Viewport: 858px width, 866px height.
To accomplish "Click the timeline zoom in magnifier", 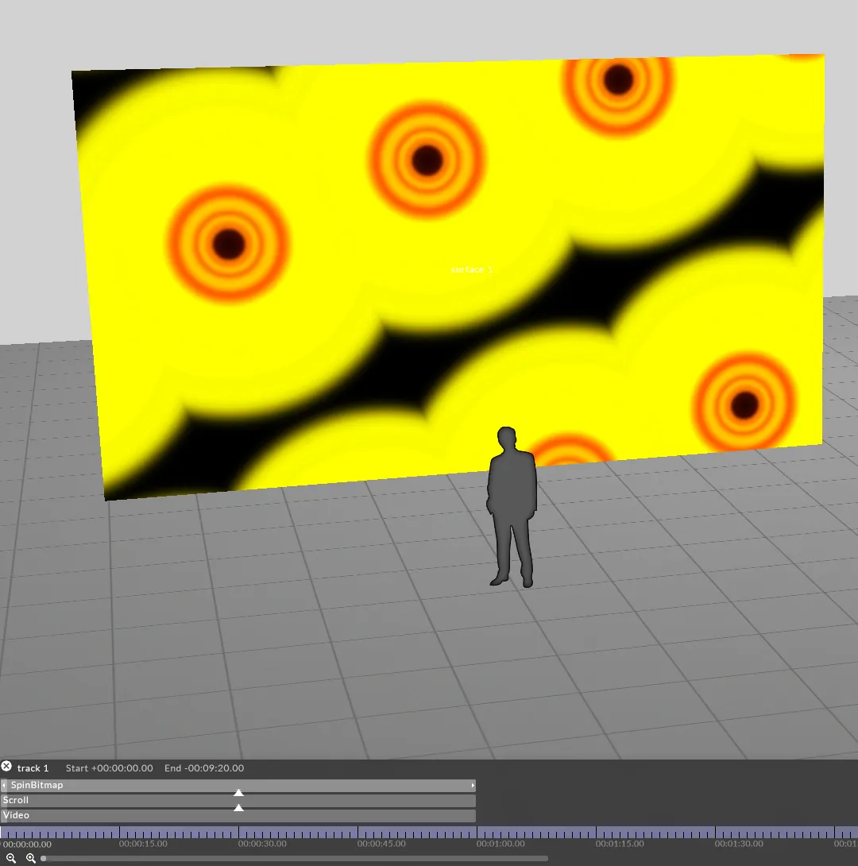I will click(31, 858).
